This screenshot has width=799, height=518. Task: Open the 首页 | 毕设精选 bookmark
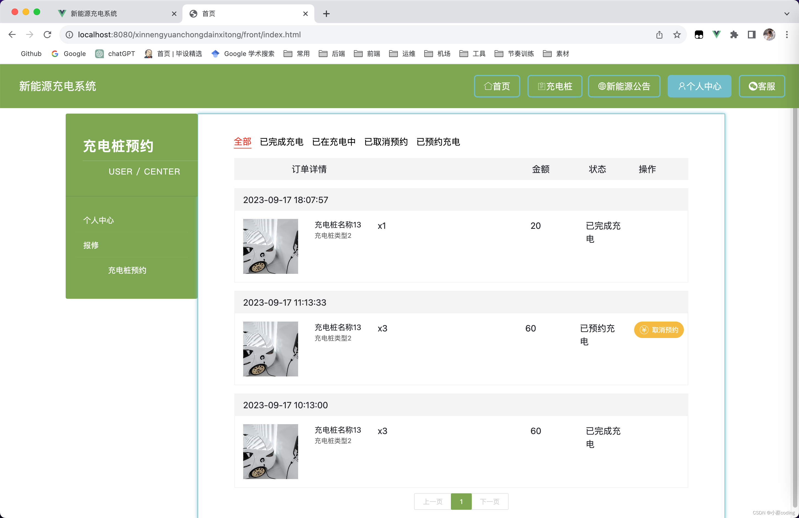173,54
